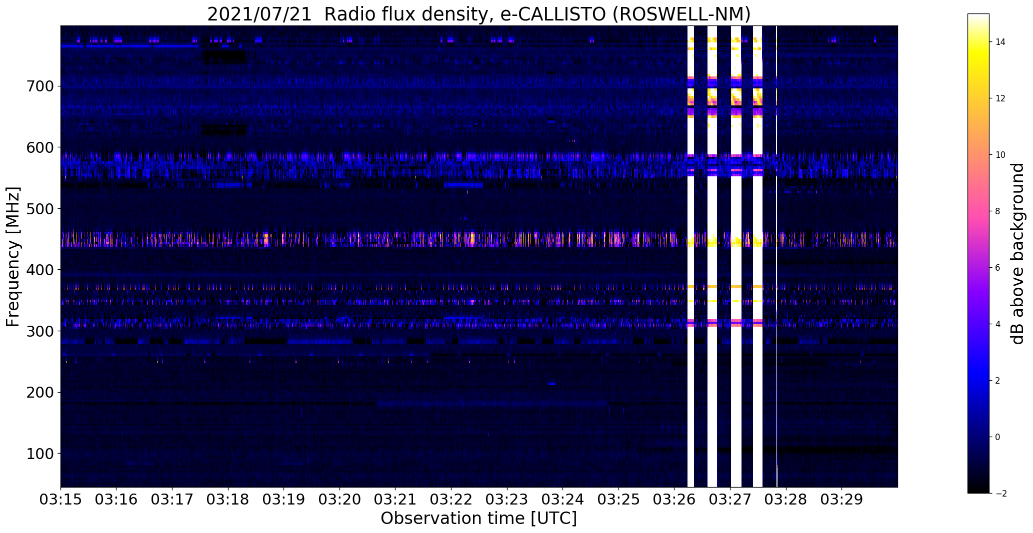Click the colorbar tick label 10
Screen dimensions: 1033x533
1000,155
